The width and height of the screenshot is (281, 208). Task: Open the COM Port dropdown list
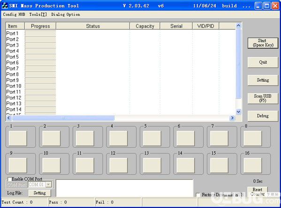(x=48, y=185)
